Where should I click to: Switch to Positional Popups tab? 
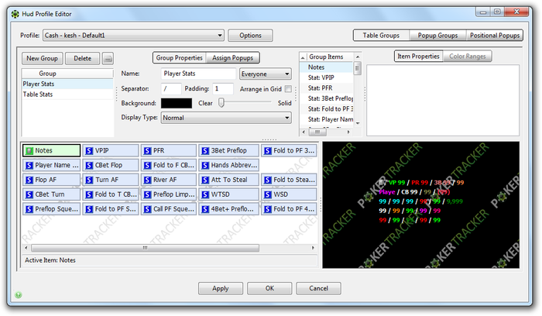[495, 36]
